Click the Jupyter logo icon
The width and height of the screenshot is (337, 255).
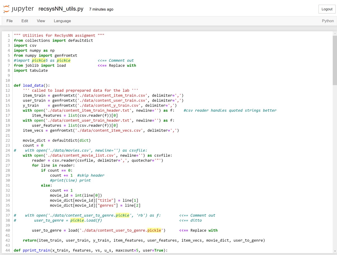(x=6, y=9)
